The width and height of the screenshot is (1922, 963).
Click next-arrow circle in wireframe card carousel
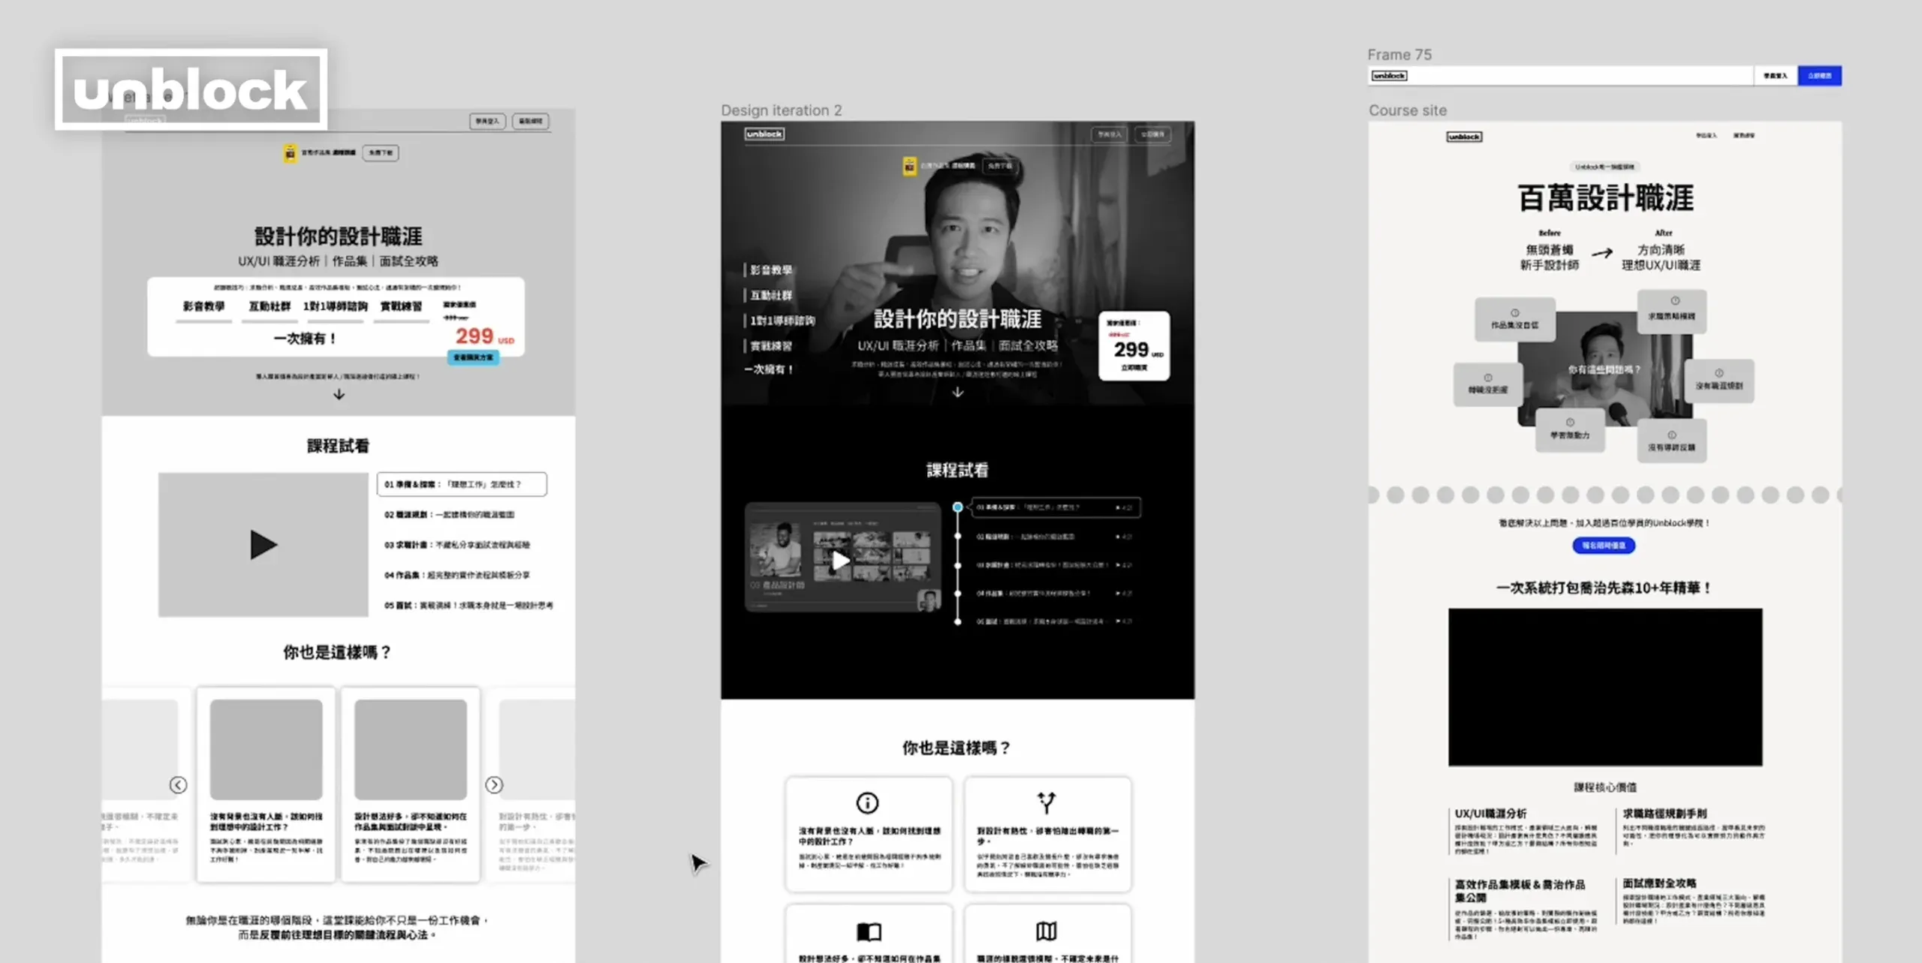pyautogui.click(x=494, y=785)
